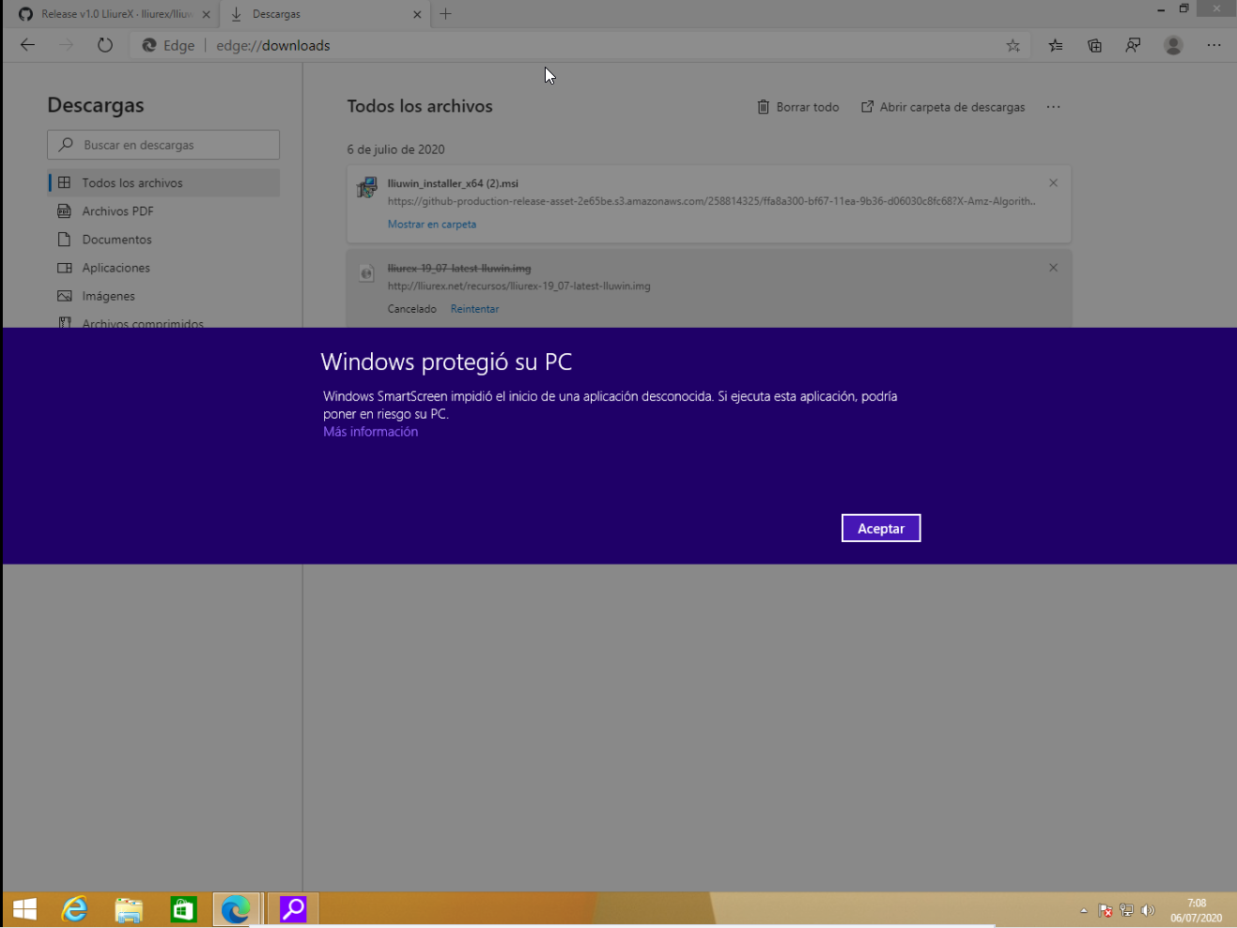
Task: Click the Documentos page icon in sidebar
Action: coord(64,240)
